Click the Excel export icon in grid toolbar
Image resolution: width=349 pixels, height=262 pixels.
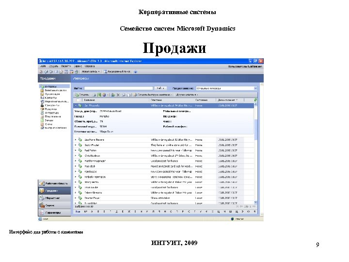pyautogui.click(x=99, y=95)
